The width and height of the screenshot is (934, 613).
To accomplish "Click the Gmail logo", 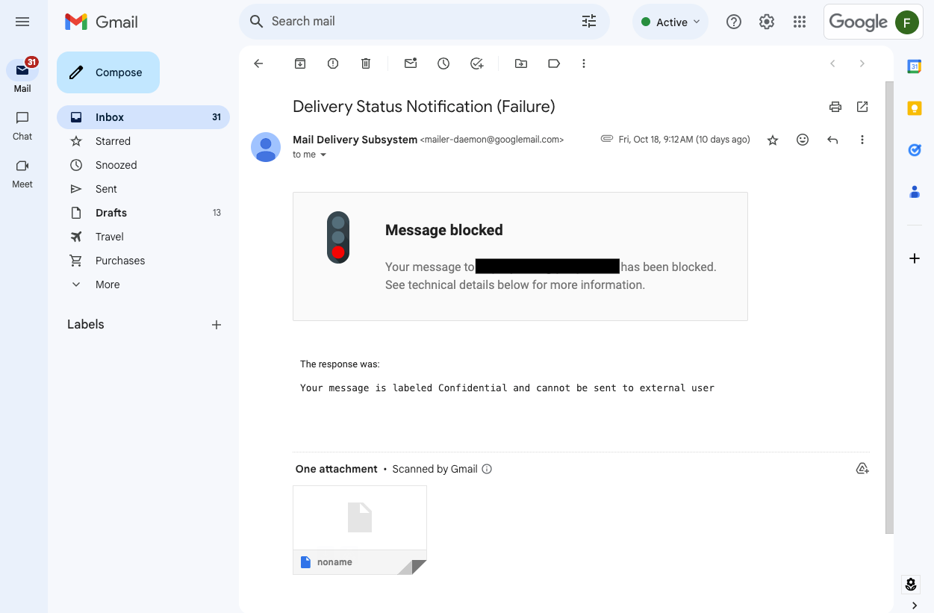I will 102,22.
